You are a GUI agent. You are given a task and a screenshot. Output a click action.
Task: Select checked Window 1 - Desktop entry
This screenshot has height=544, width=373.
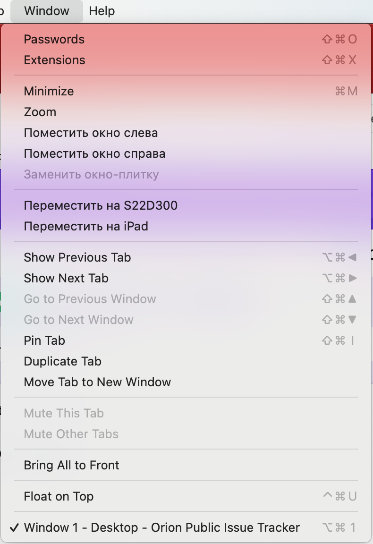click(x=161, y=527)
